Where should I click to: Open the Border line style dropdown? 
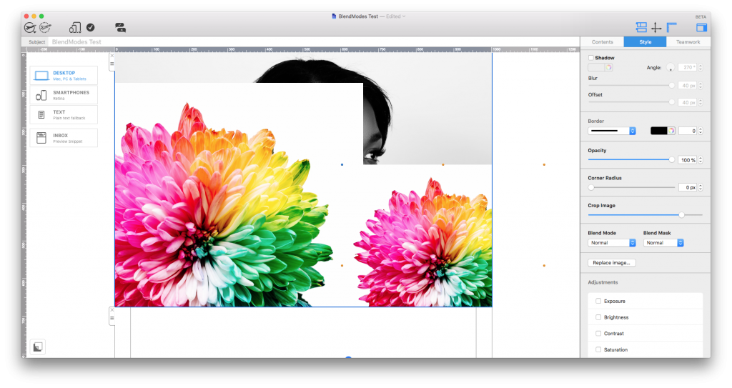(x=612, y=131)
